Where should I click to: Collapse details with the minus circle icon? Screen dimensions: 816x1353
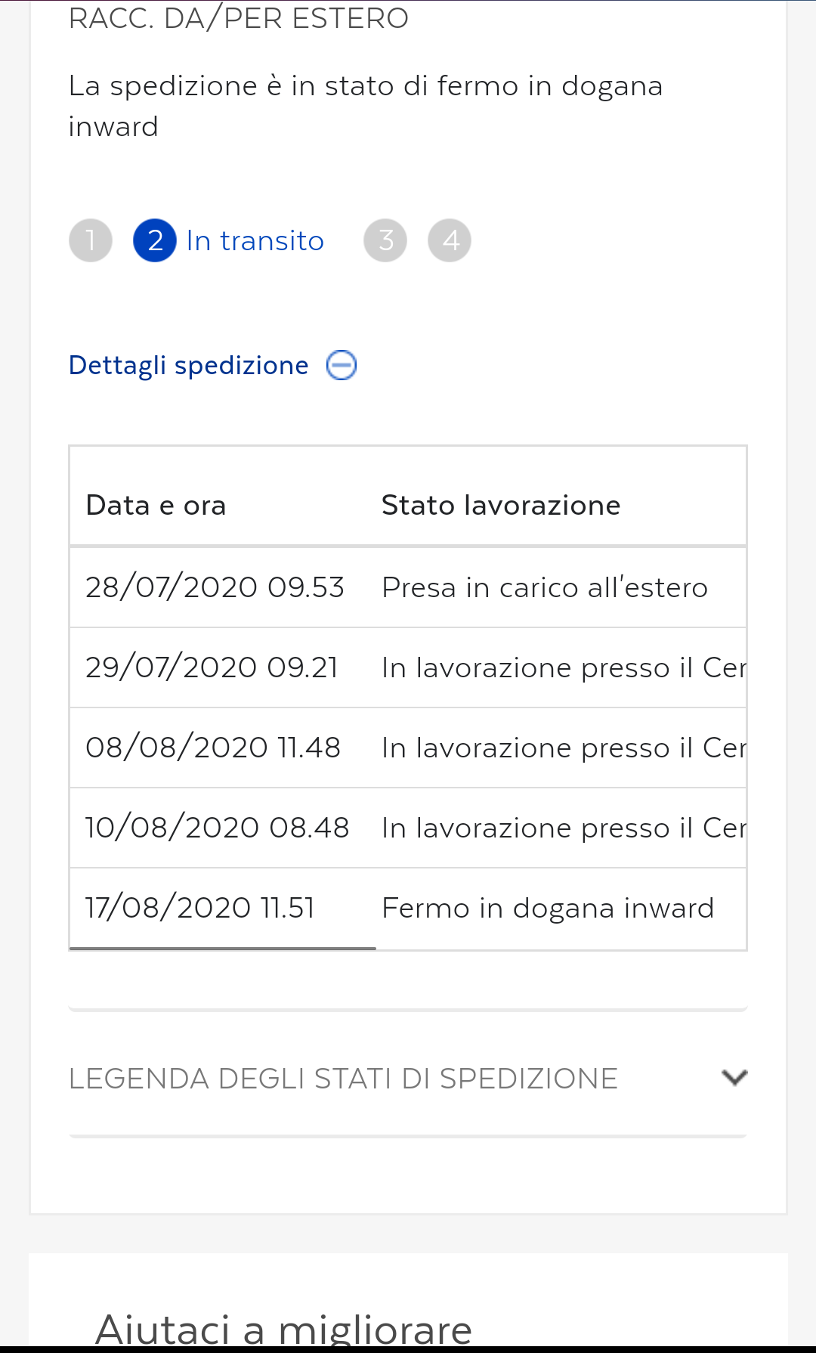point(342,366)
